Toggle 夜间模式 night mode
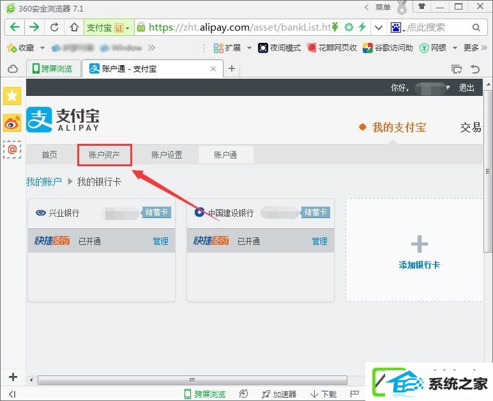The image size is (493, 401). point(279,48)
